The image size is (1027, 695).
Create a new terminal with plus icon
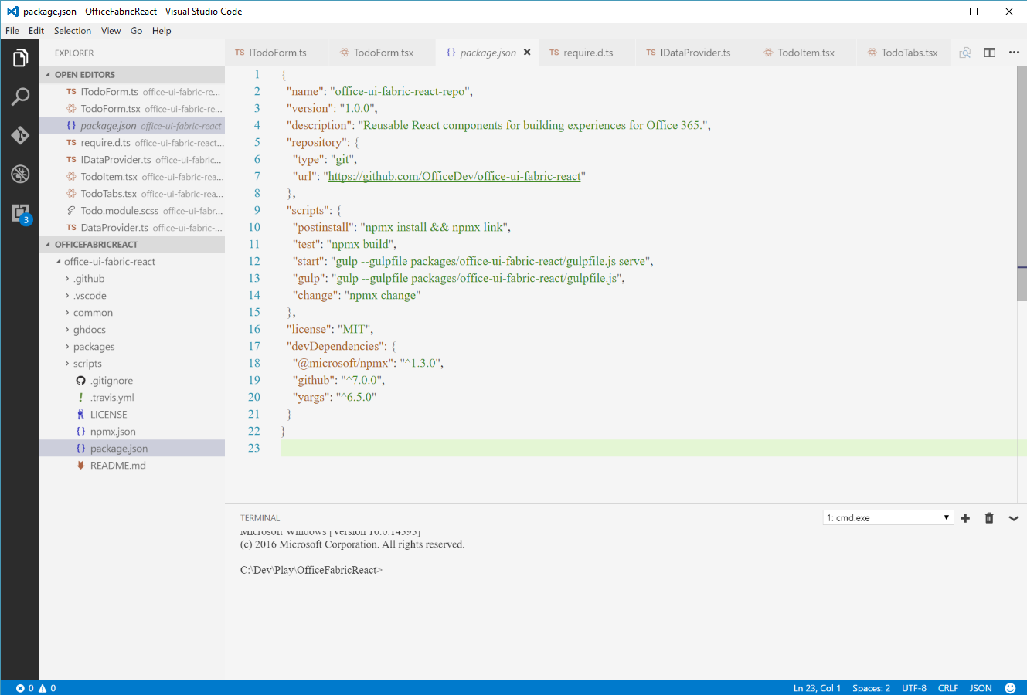click(965, 518)
